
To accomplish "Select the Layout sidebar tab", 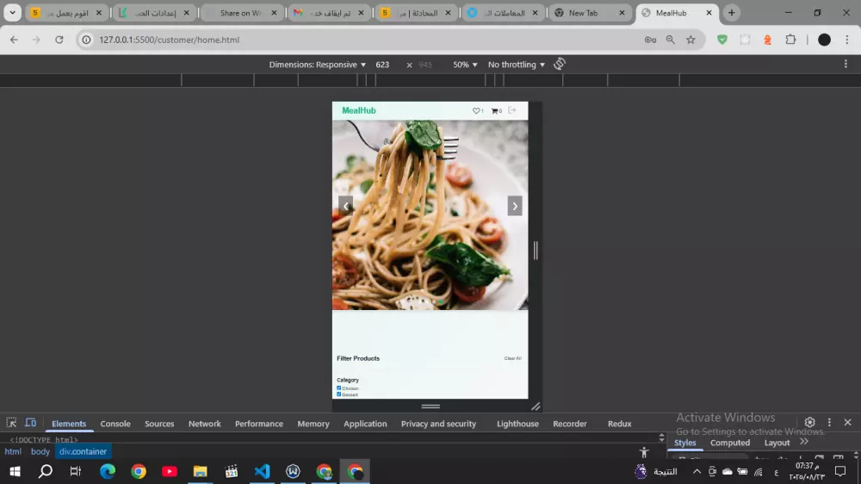I will click(777, 443).
